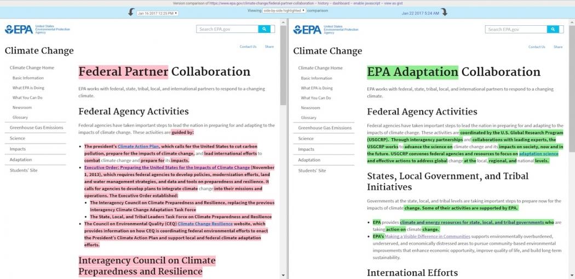Open climate and energy resources for governments link

click(472, 223)
